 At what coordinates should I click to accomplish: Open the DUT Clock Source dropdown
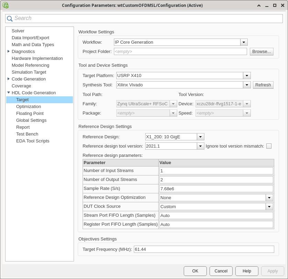[x=270, y=206]
